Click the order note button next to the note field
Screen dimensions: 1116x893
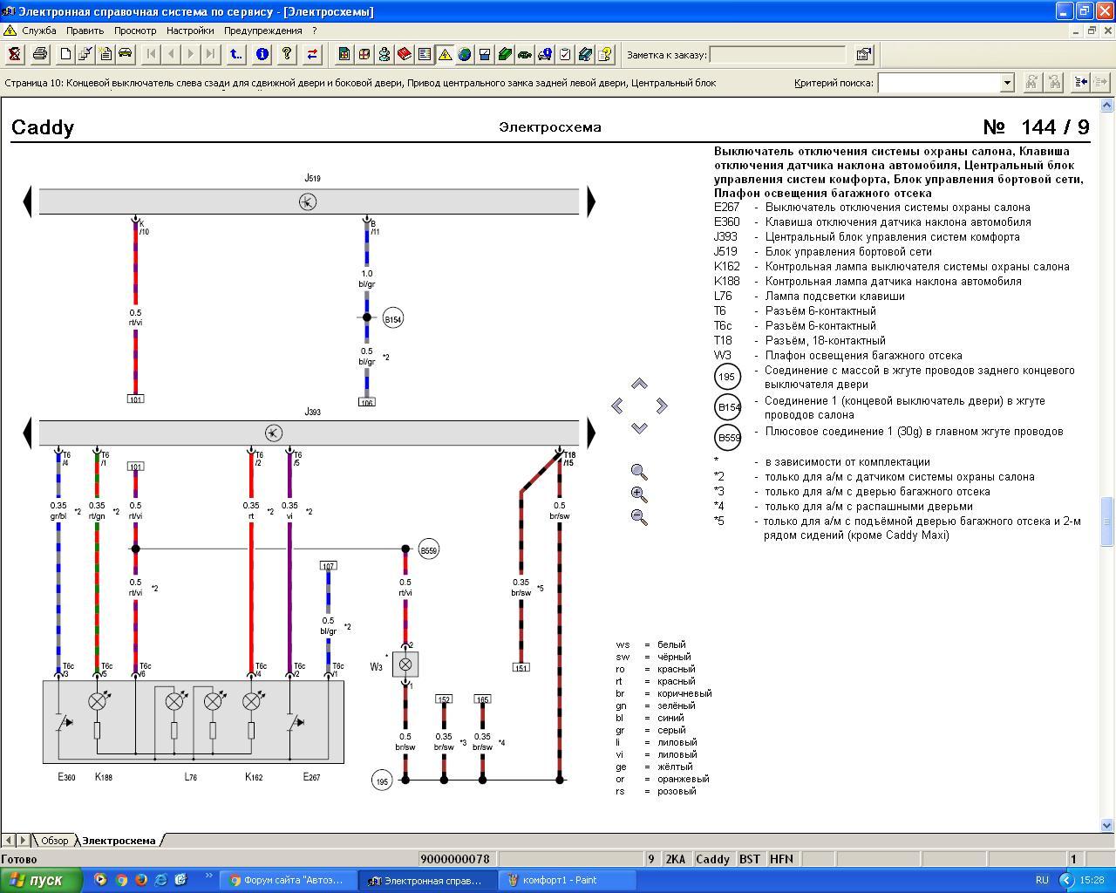tap(864, 54)
